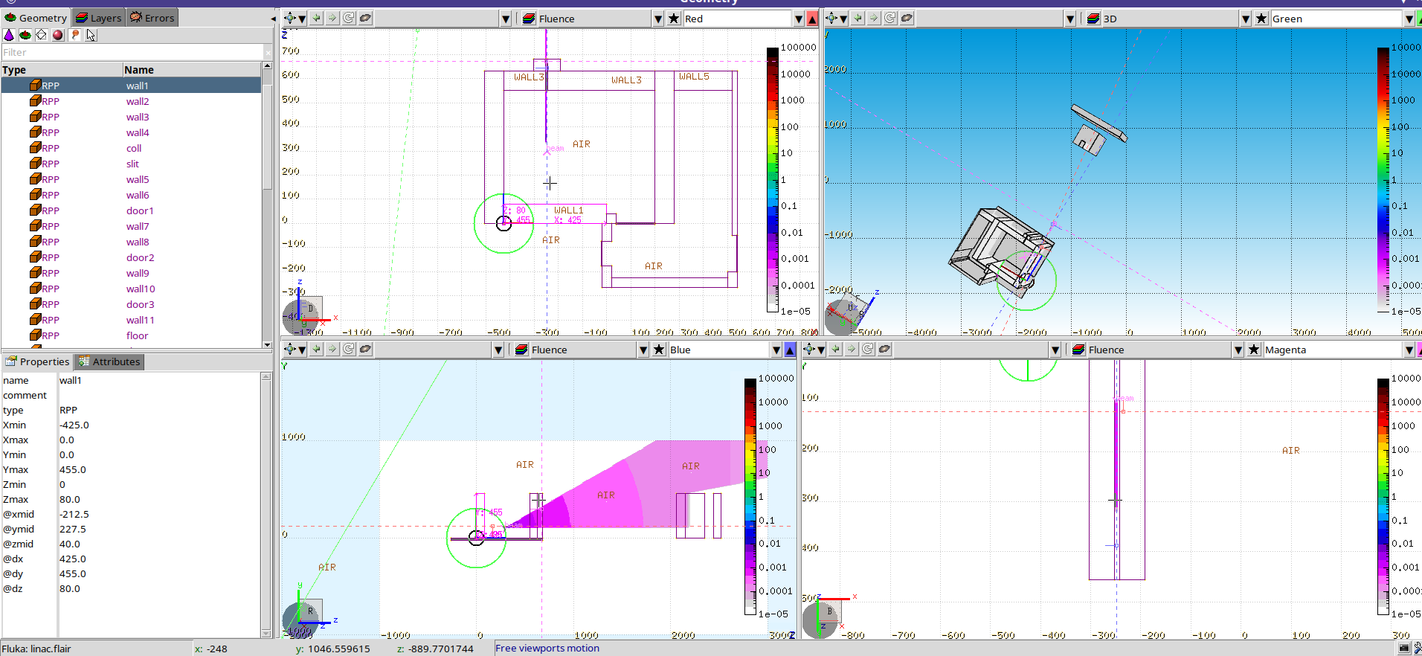Click the reload icon in Green 3D viewport
This screenshot has height=656, width=1422.
[890, 19]
